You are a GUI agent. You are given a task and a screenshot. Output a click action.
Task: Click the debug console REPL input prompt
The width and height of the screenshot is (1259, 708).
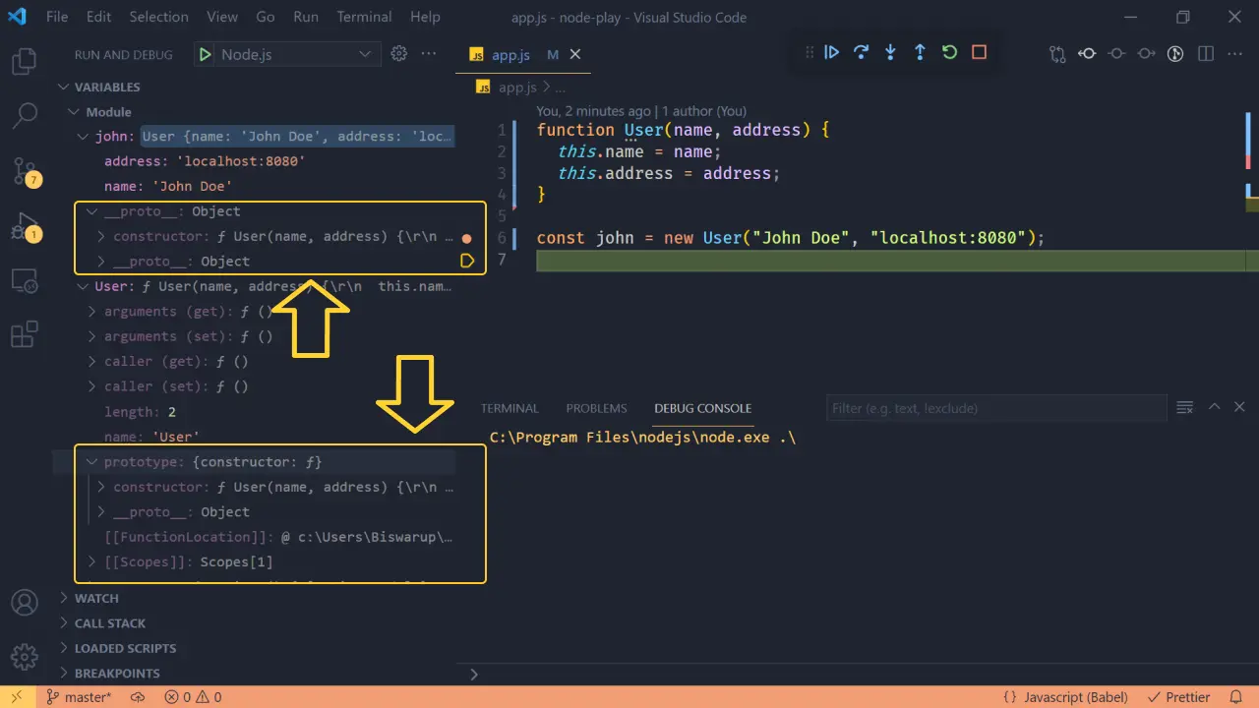coord(856,675)
